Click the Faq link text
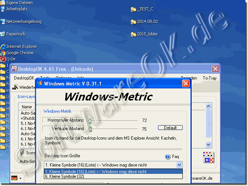The height and width of the screenshot is (186, 248). 175,157
